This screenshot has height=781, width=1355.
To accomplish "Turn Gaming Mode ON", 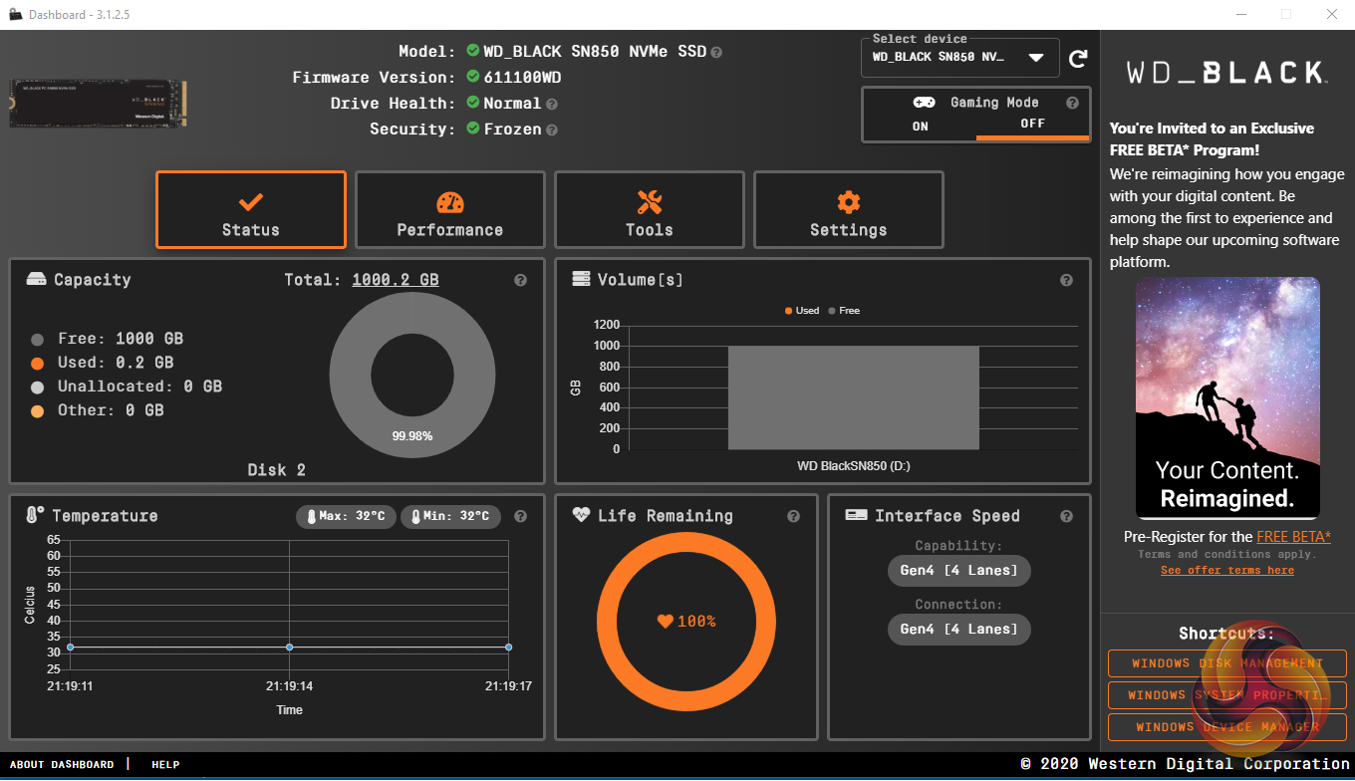I will [920, 127].
